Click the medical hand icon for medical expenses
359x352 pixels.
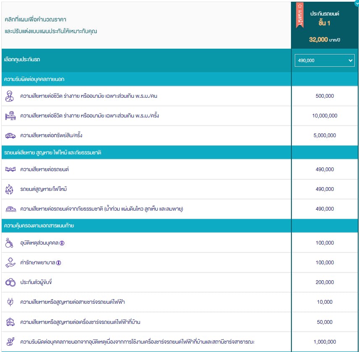10,263
